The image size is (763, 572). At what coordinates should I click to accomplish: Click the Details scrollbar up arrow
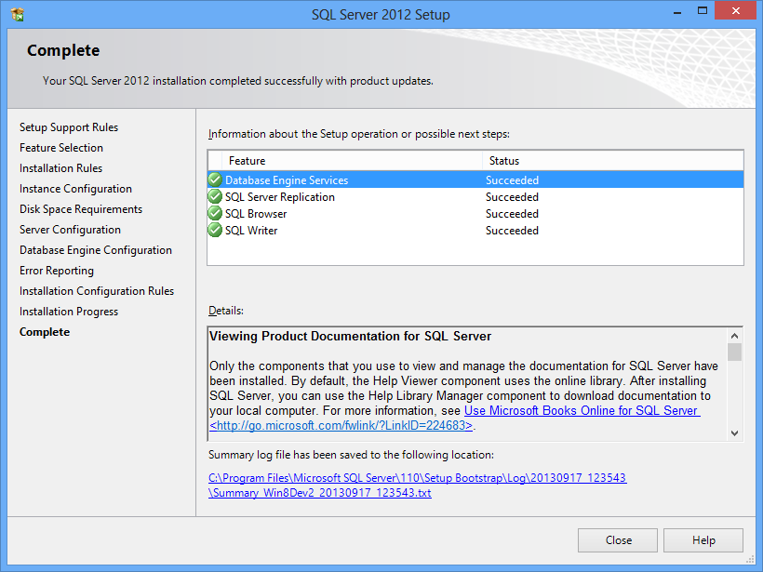coord(735,336)
